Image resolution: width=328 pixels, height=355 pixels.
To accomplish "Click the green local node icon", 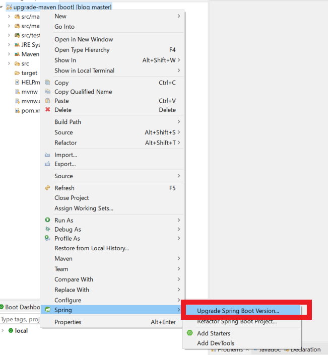I will point(11,330).
